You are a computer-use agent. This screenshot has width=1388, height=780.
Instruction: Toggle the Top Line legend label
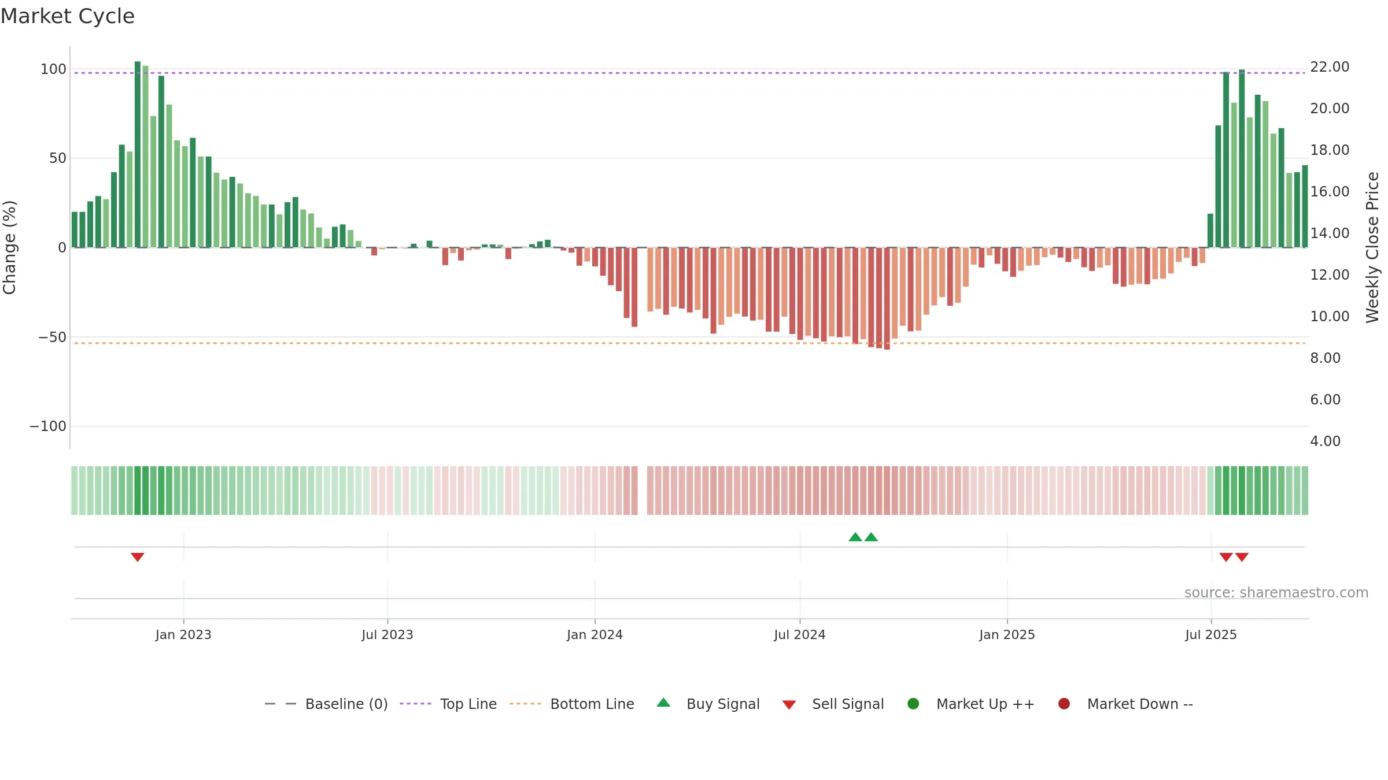(x=468, y=704)
